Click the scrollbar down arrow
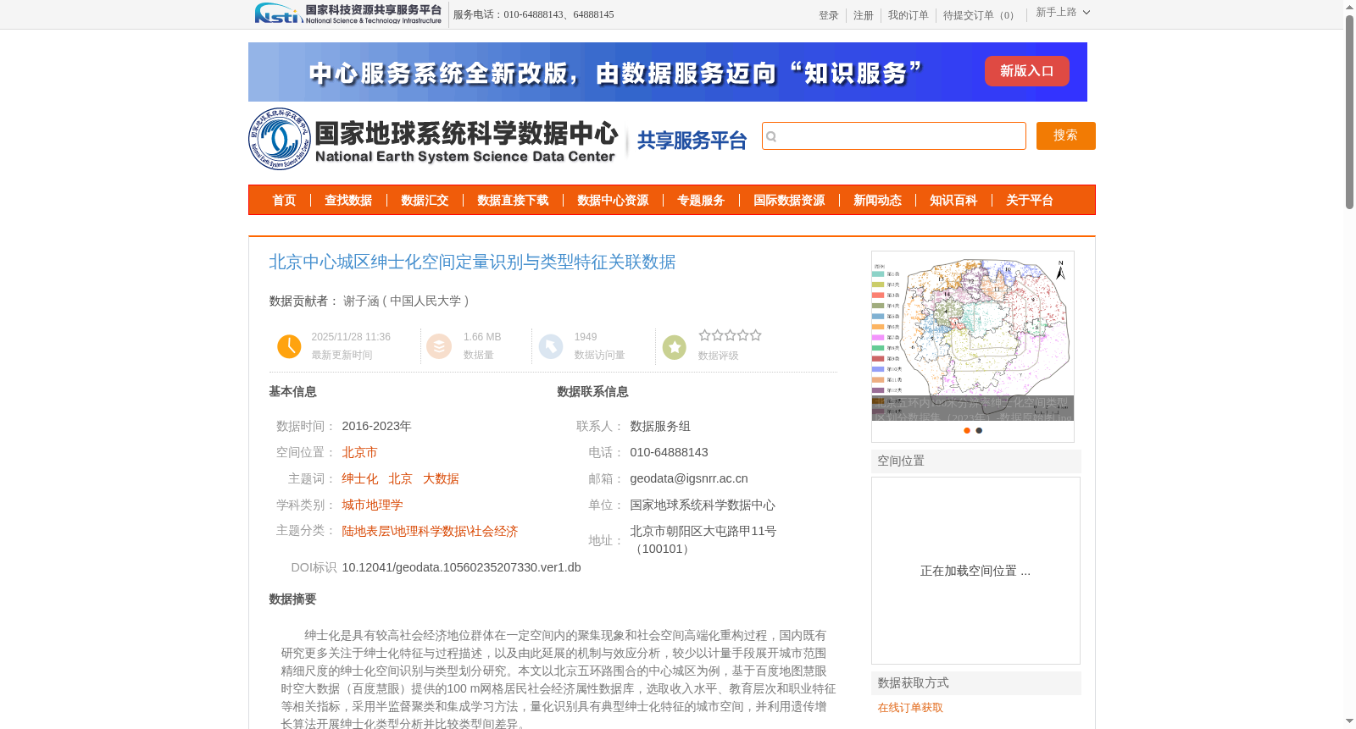Screen dimensions: 1356x729 pos(1350,722)
